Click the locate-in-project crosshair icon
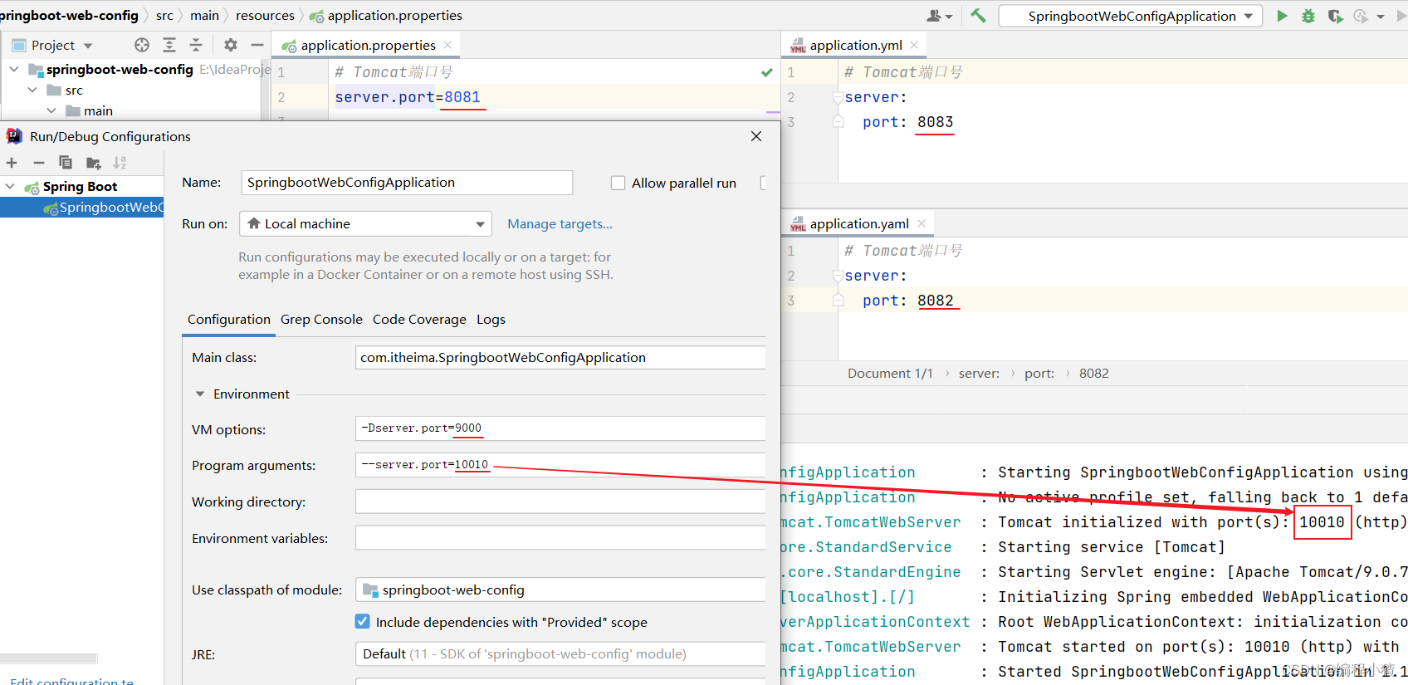Screen dimensions: 1408x685 142,45
